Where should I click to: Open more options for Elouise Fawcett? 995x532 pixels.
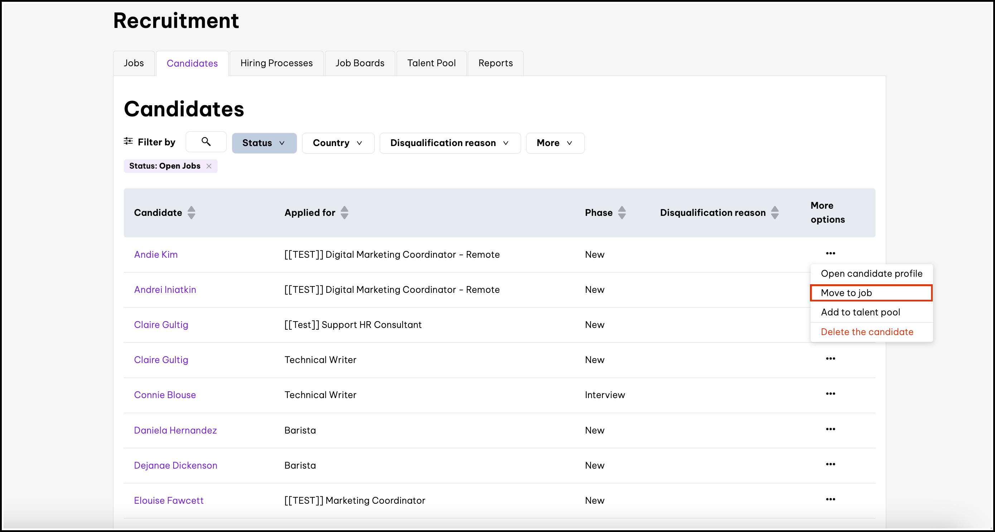tap(830, 499)
